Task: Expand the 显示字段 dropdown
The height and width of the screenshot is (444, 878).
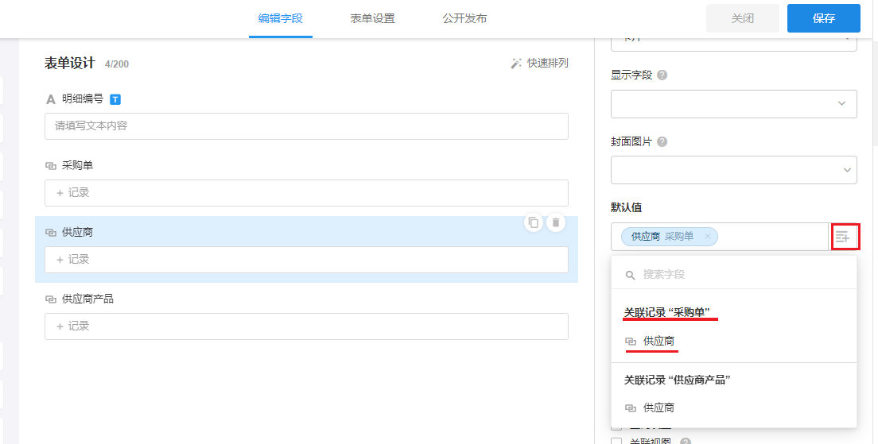Action: point(733,104)
